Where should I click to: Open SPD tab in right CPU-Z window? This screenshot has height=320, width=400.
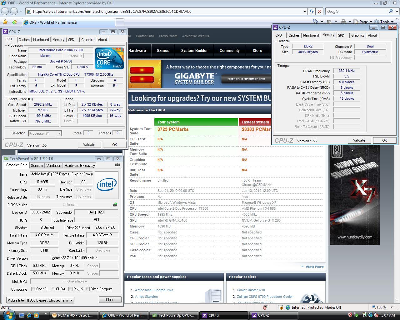pyautogui.click(x=341, y=35)
